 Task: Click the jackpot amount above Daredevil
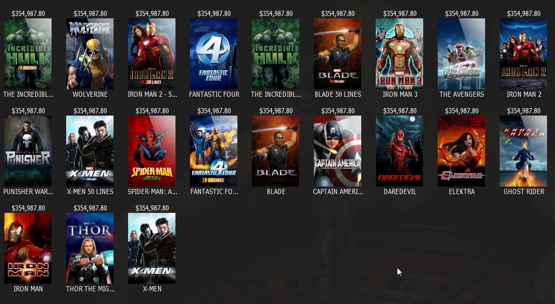pos(400,110)
